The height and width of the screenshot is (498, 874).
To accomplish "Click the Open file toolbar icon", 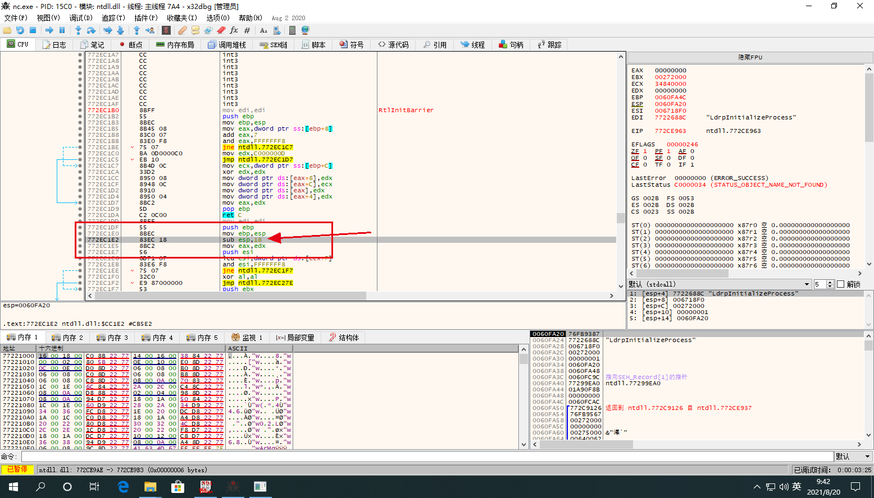I will pyautogui.click(x=7, y=30).
